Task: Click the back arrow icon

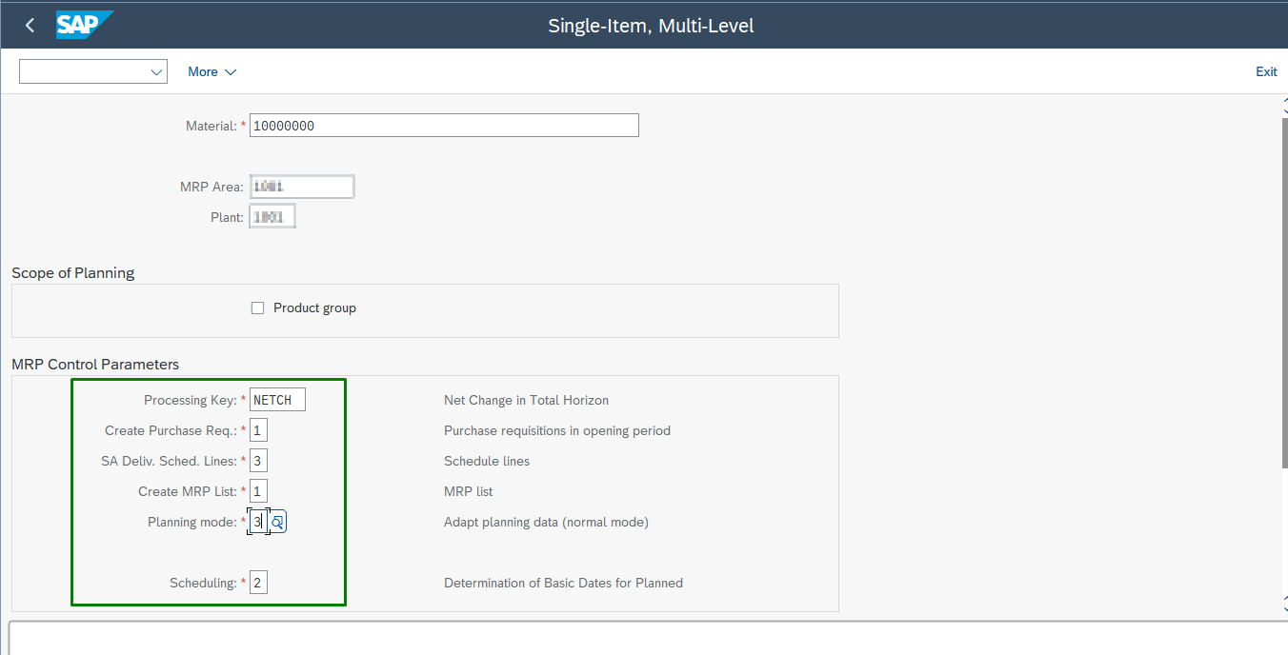Action: click(30, 26)
